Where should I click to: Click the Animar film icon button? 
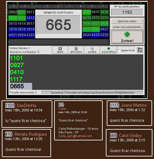[60, 50]
